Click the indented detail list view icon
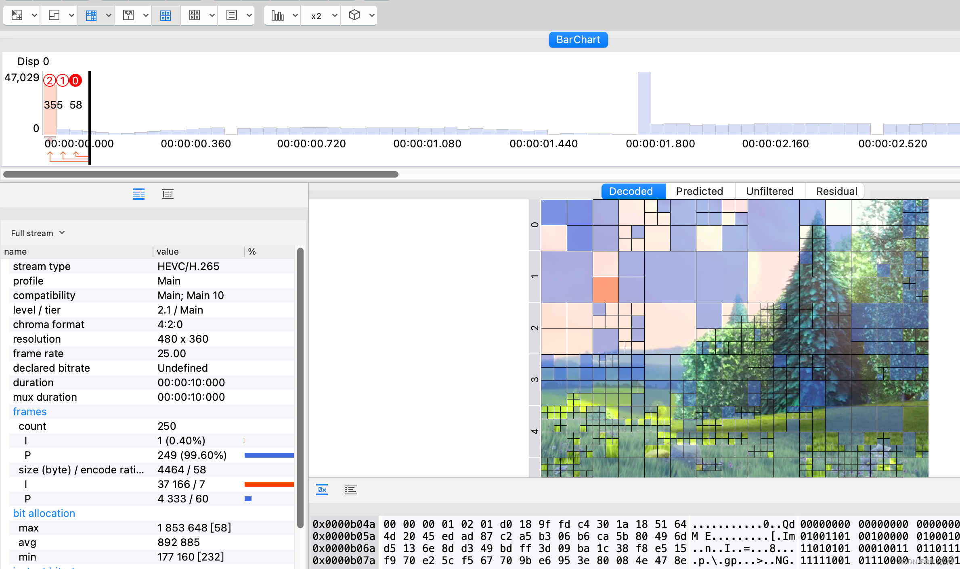Image resolution: width=960 pixels, height=569 pixels. coord(168,194)
